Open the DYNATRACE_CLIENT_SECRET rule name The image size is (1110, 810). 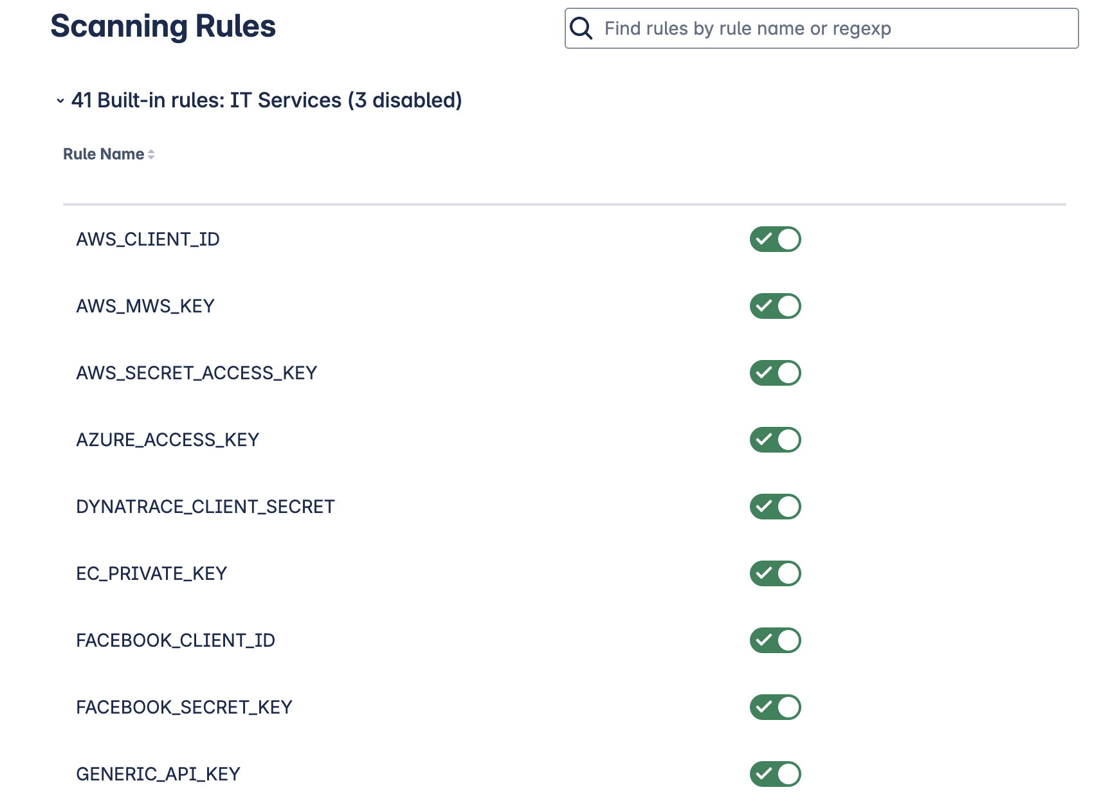click(x=205, y=507)
